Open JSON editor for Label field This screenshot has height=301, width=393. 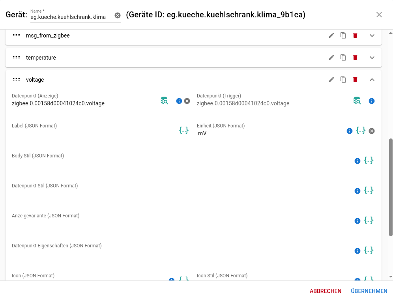pyautogui.click(x=184, y=130)
